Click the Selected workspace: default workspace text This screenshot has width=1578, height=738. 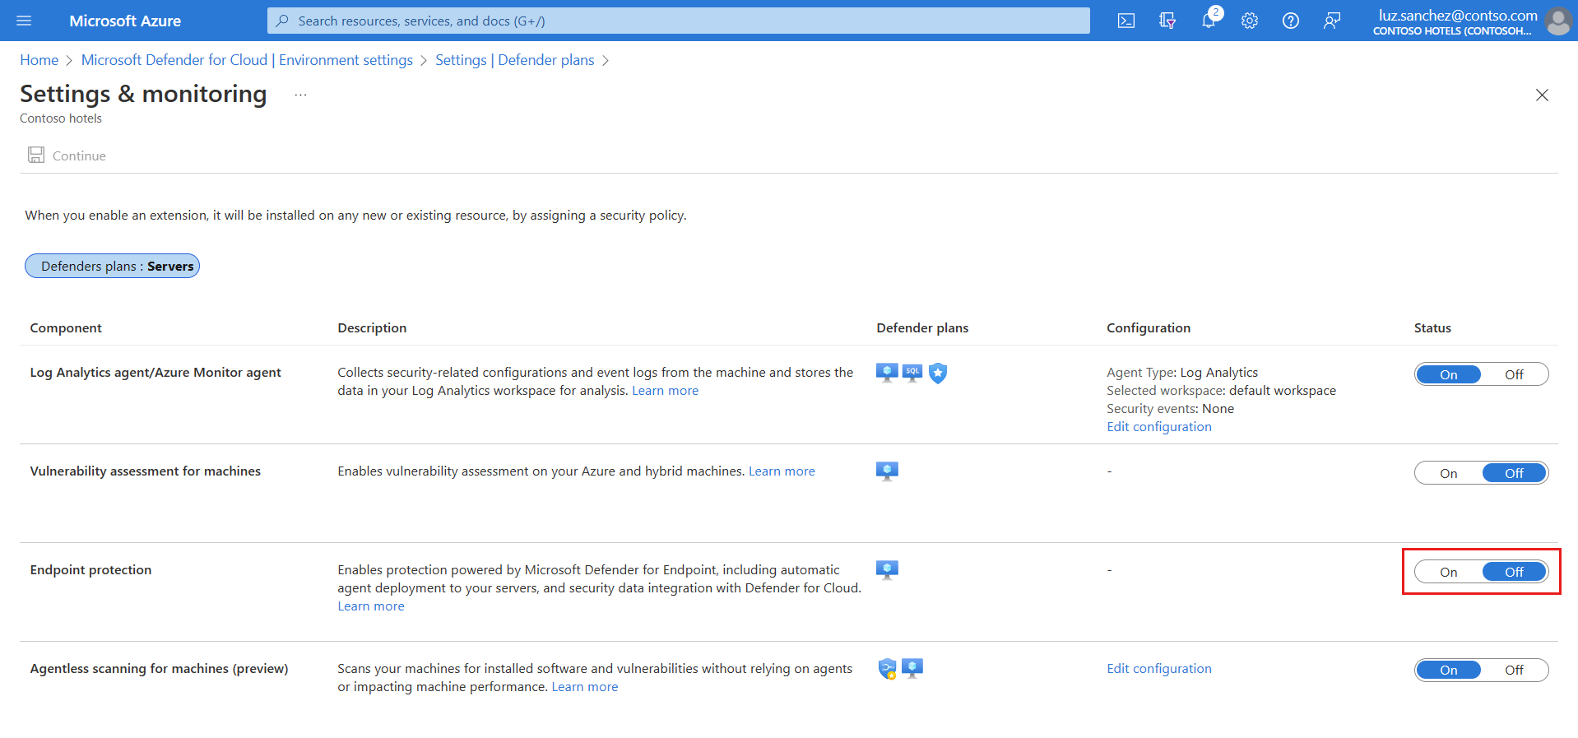click(x=1221, y=391)
